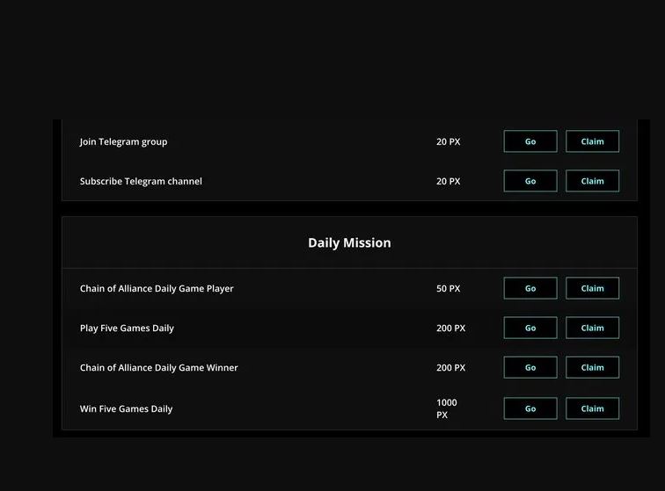Claim the Subscribe Telegram channel reward

click(592, 181)
